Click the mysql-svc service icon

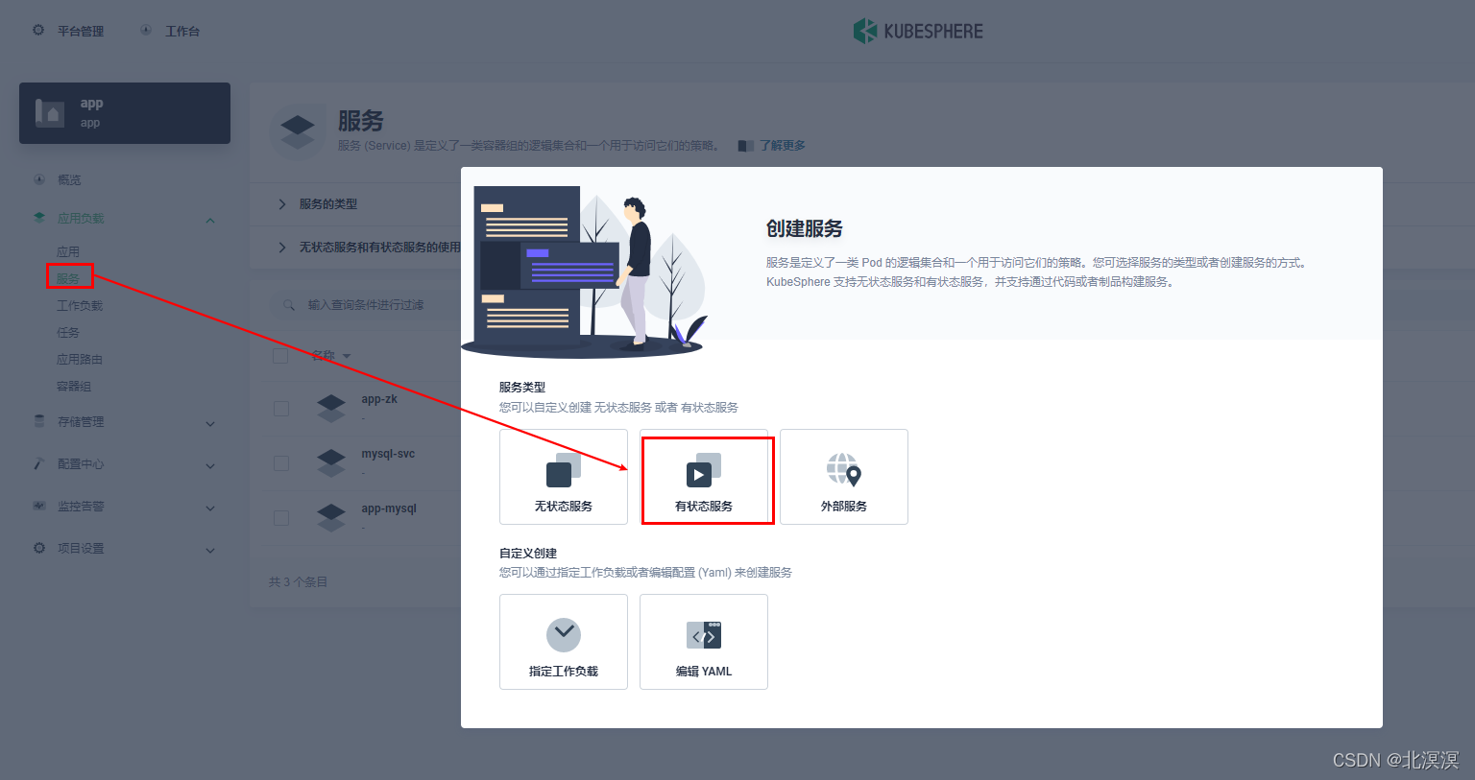coord(331,462)
